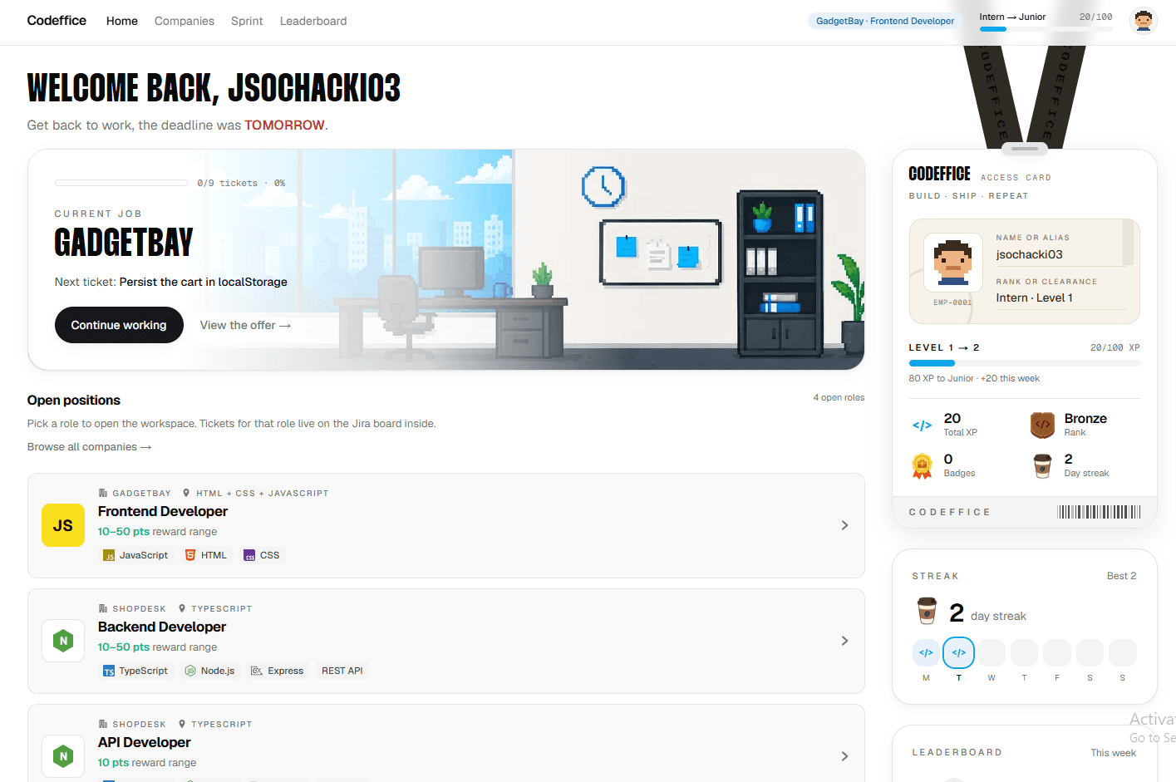Click the building icon beside GADGETBAY label

103,493
